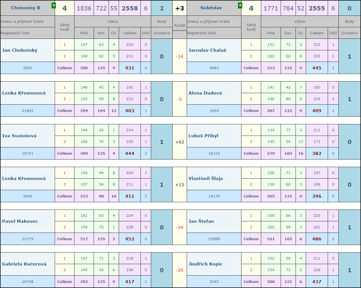Click Jaroslav Chalaš's total score 445
Viewport: 361px width, 288px height.
[317, 68]
